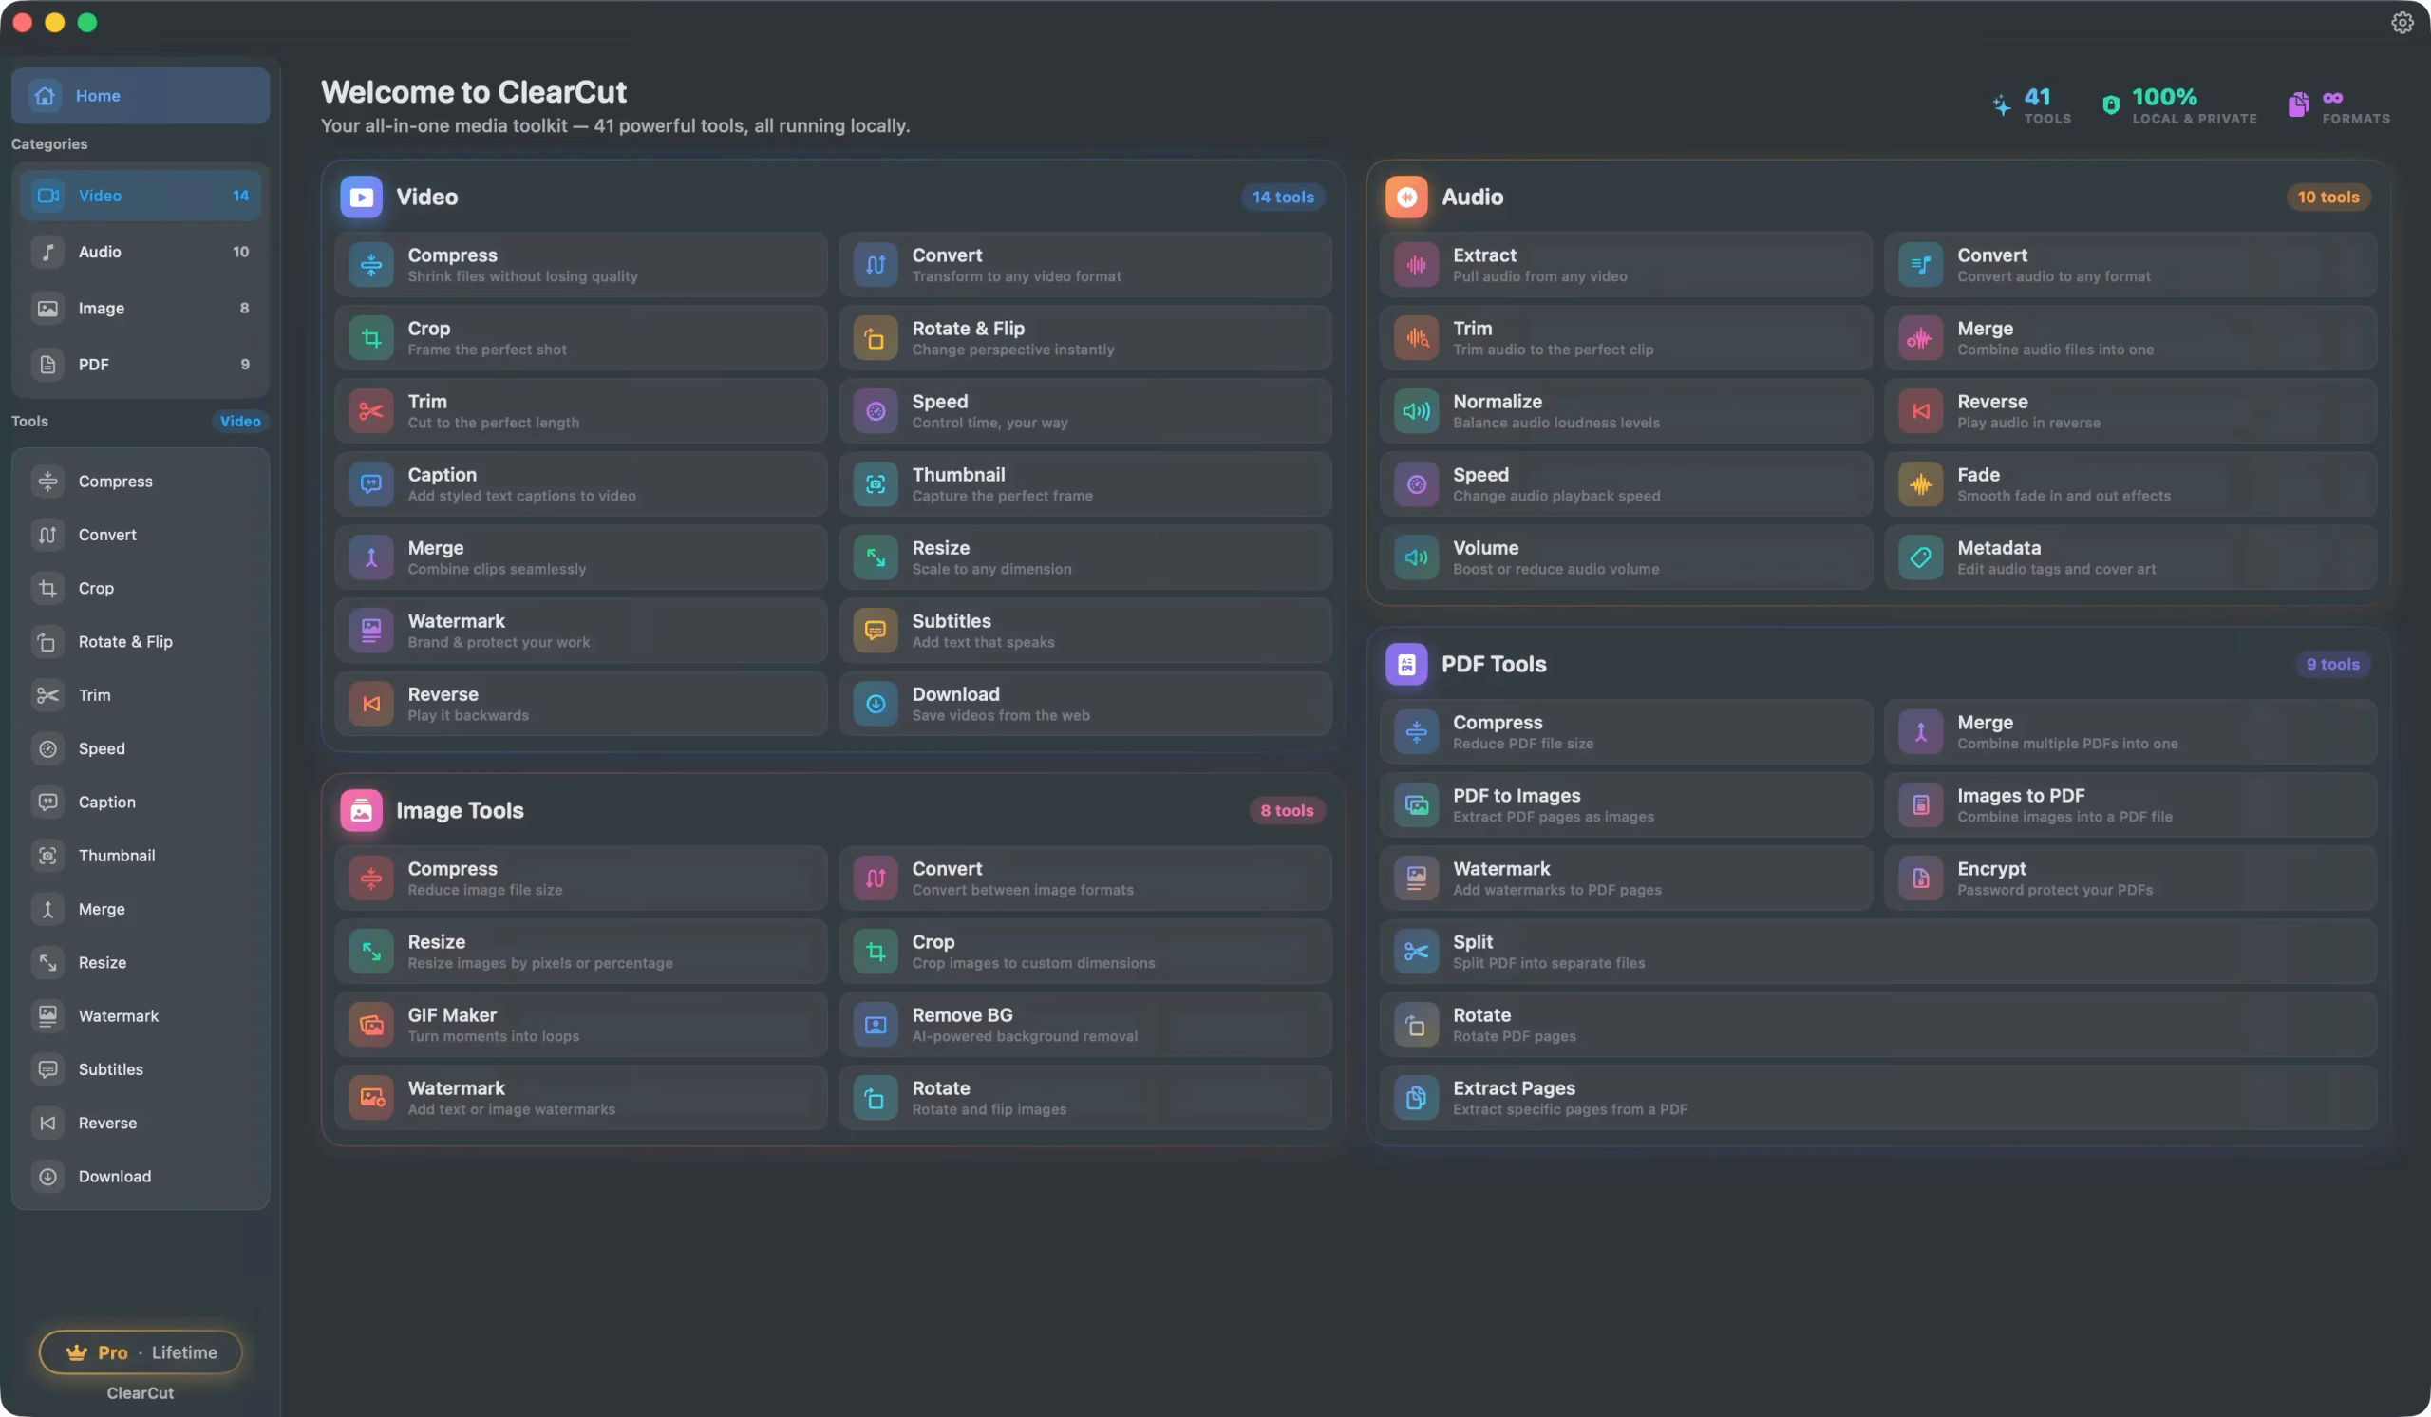Open the video Convert tool card
Screen dimensions: 2431x1417
(x=1085, y=264)
